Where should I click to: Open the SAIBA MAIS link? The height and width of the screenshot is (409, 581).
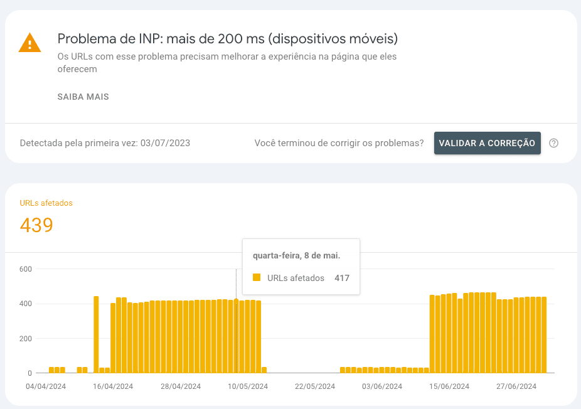tap(83, 97)
